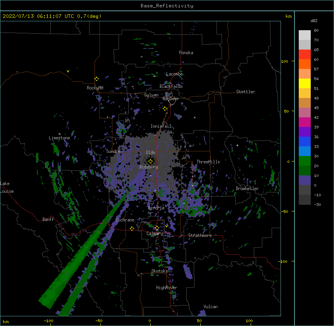Image resolution: width=334 pixels, height=326 pixels.
Task: Click the Ponoka label
Action: (186, 53)
